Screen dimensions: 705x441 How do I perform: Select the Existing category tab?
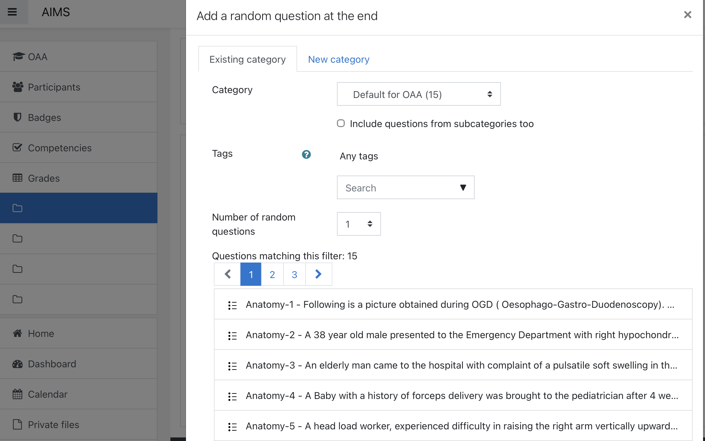coord(248,59)
